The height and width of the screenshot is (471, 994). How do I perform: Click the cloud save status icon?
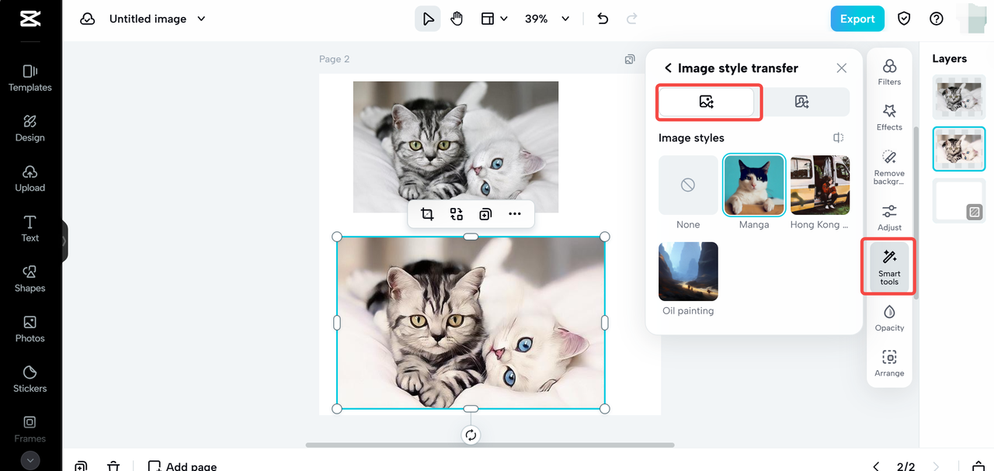coord(88,19)
